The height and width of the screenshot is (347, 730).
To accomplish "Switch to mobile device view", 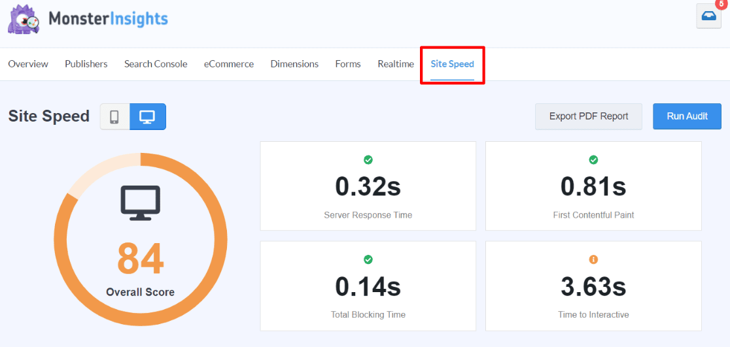I will click(114, 116).
